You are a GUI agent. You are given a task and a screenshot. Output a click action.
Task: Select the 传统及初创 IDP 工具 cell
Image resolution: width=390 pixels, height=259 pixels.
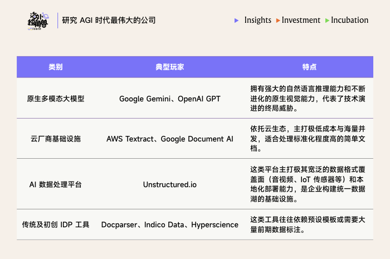click(55, 225)
